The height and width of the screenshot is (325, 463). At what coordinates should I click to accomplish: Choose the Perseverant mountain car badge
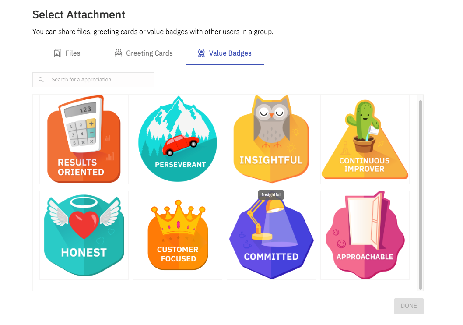click(x=178, y=139)
